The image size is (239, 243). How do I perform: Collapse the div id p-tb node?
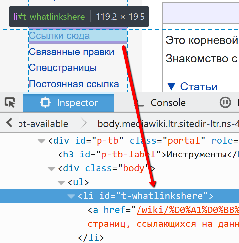(41, 141)
